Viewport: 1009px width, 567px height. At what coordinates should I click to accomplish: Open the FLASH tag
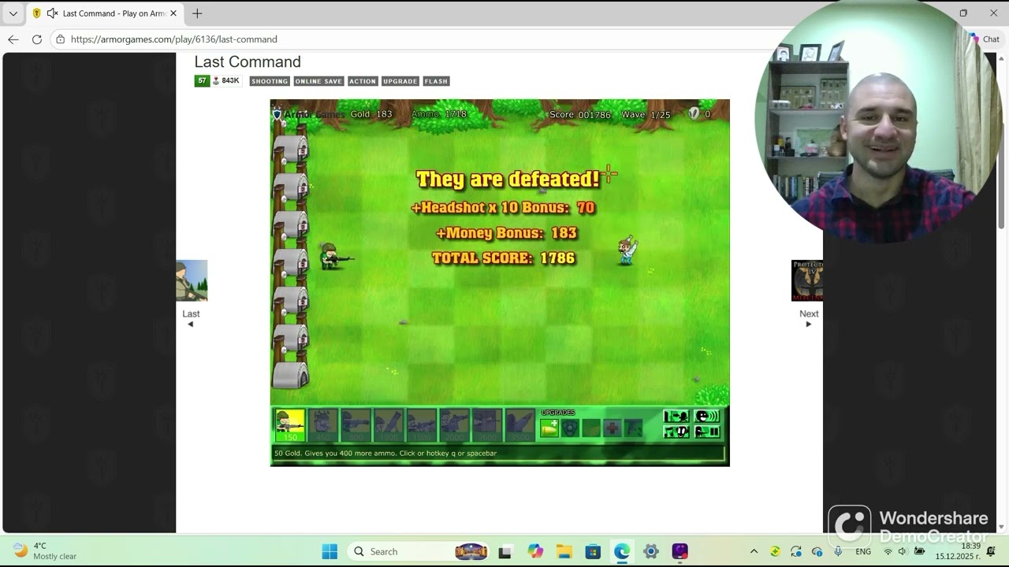(436, 81)
